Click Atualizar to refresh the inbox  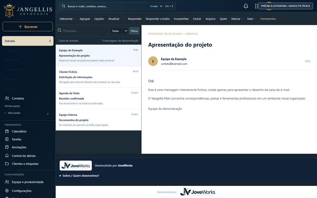click(114, 19)
